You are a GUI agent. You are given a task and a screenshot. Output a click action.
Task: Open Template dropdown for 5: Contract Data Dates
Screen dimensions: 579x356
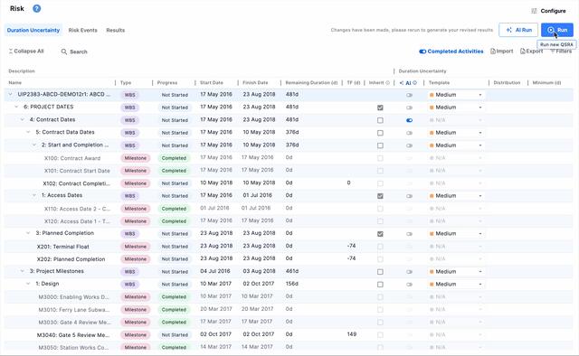(456, 133)
